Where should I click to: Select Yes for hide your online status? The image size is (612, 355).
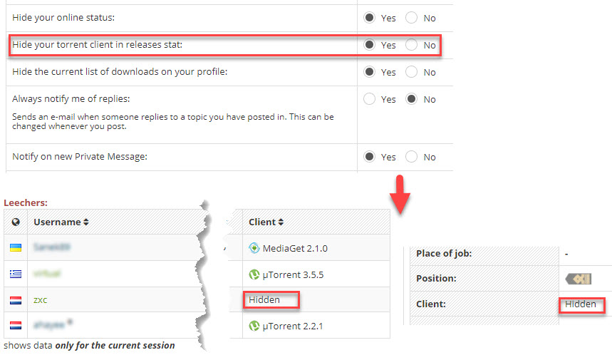point(369,18)
